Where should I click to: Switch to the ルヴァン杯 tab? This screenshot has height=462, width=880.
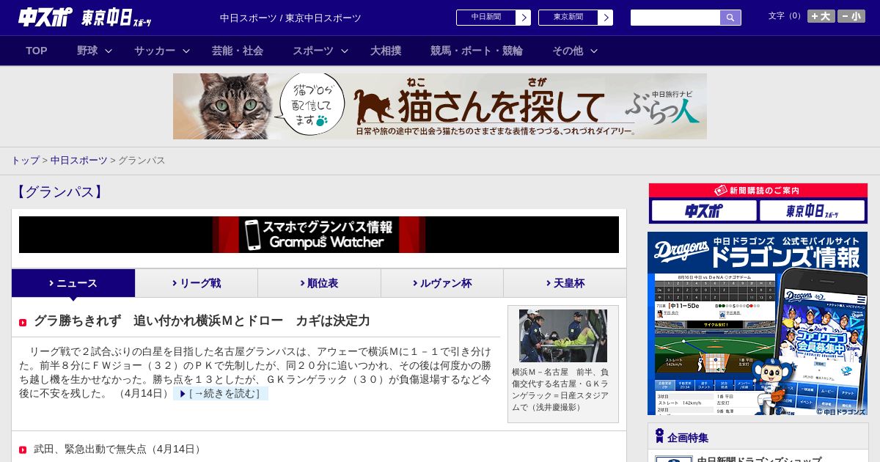coord(442,283)
